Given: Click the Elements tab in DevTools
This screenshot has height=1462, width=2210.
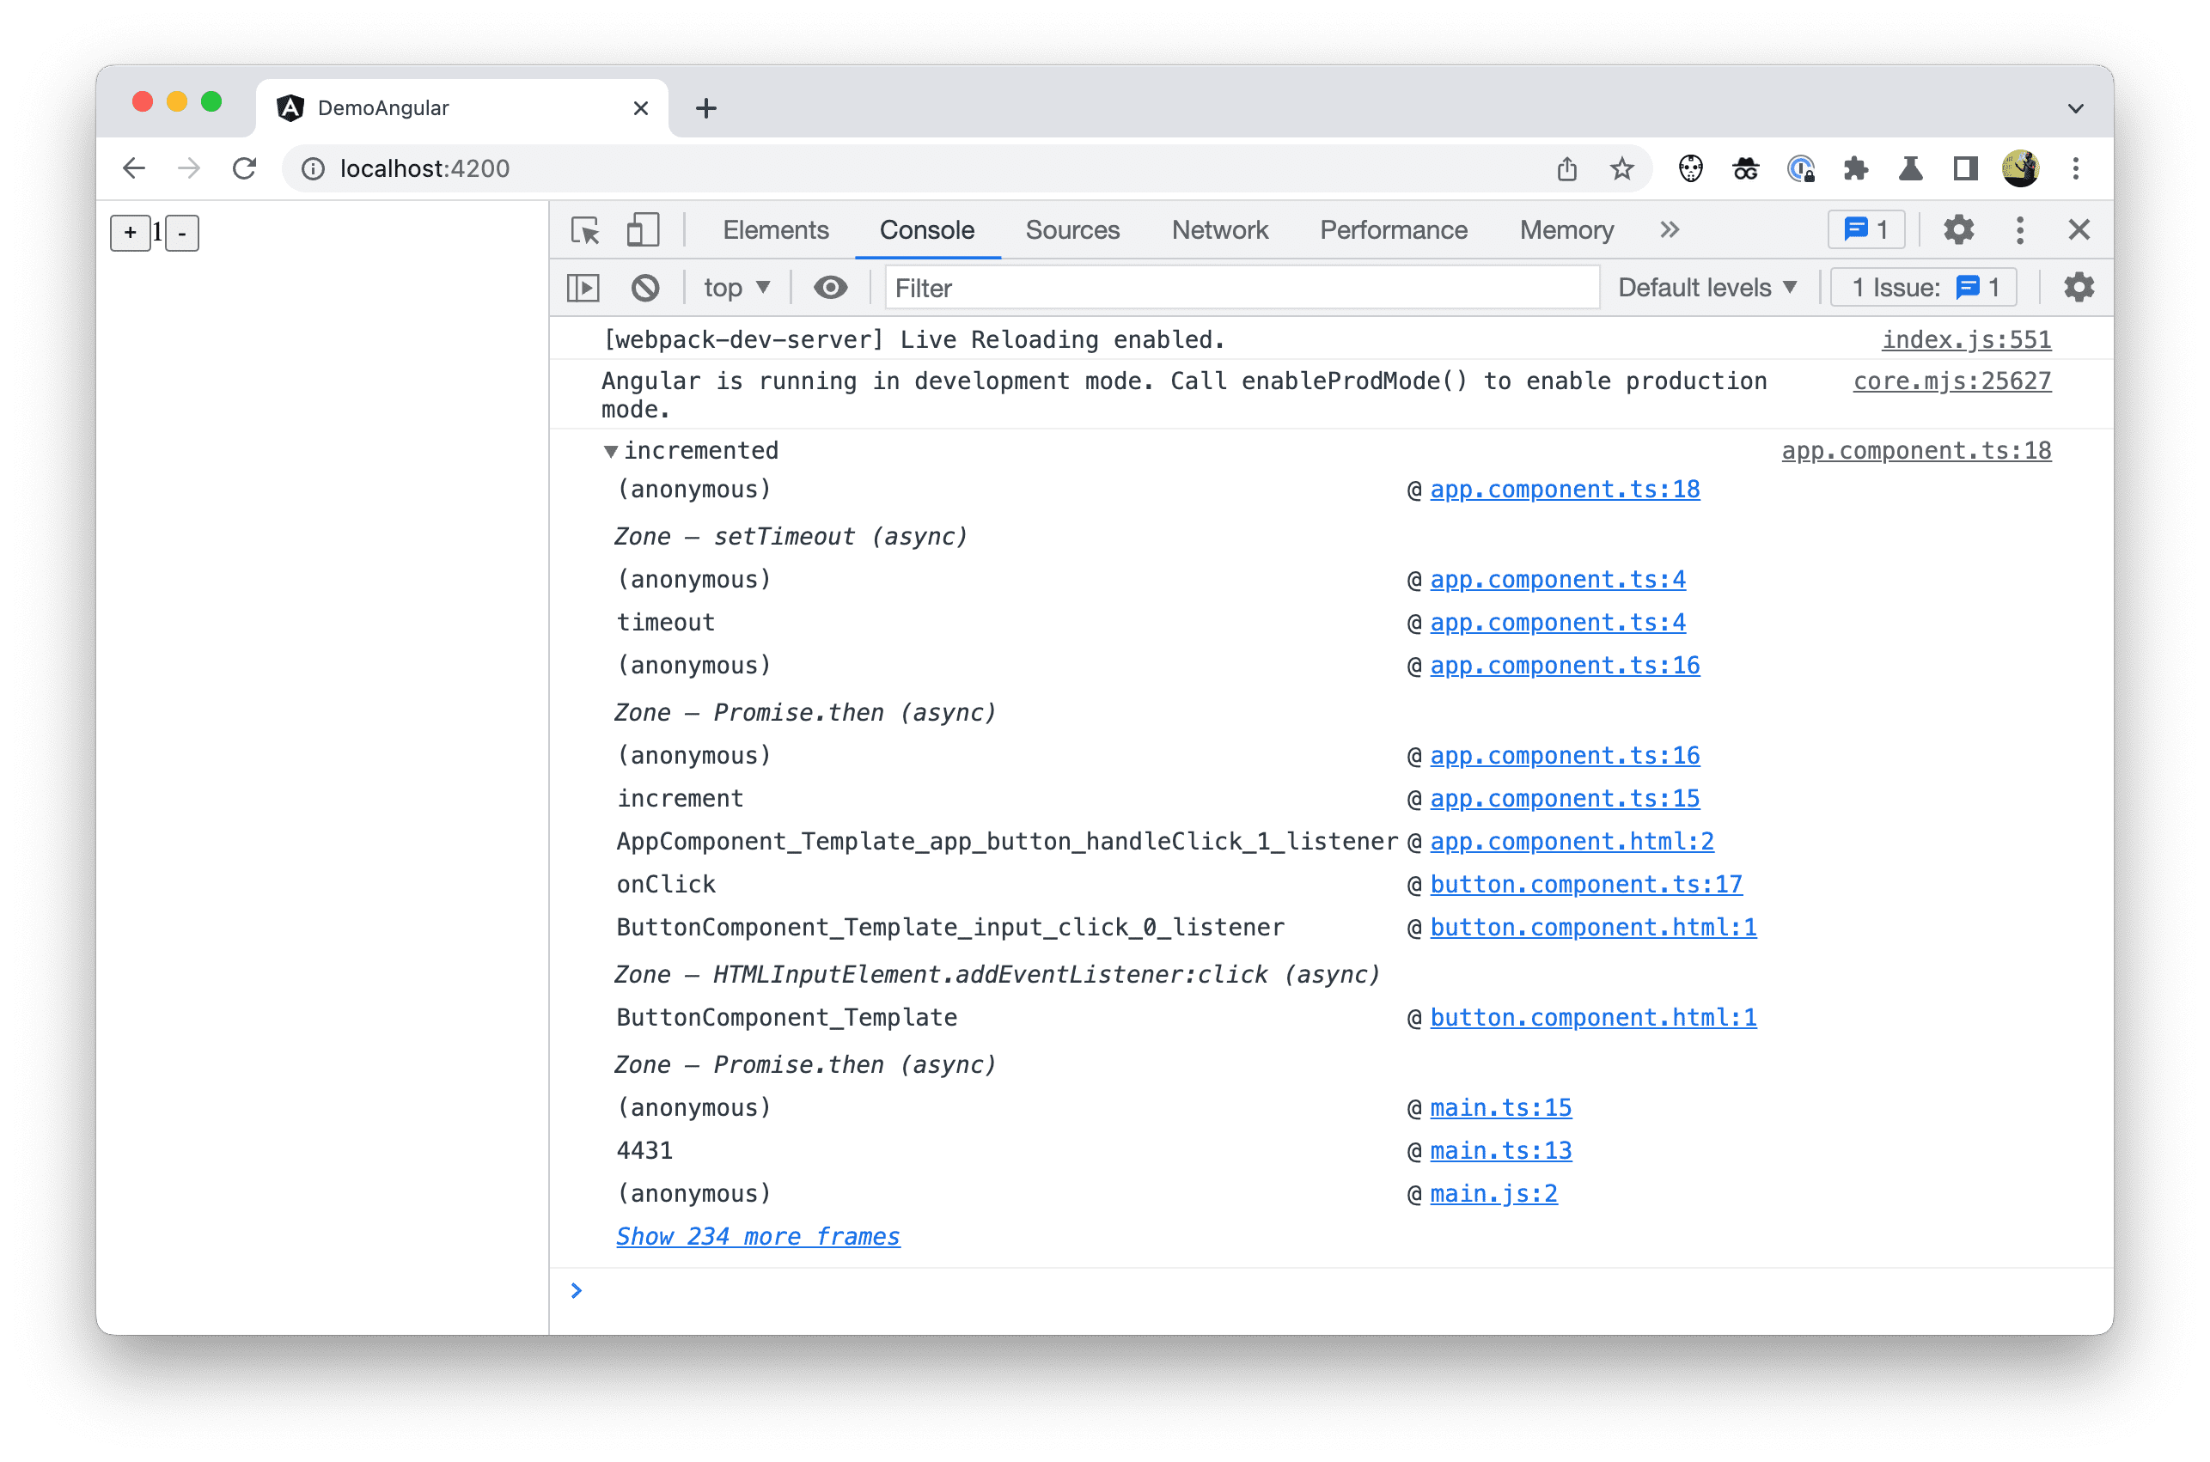Looking at the screenshot, I should click(777, 230).
